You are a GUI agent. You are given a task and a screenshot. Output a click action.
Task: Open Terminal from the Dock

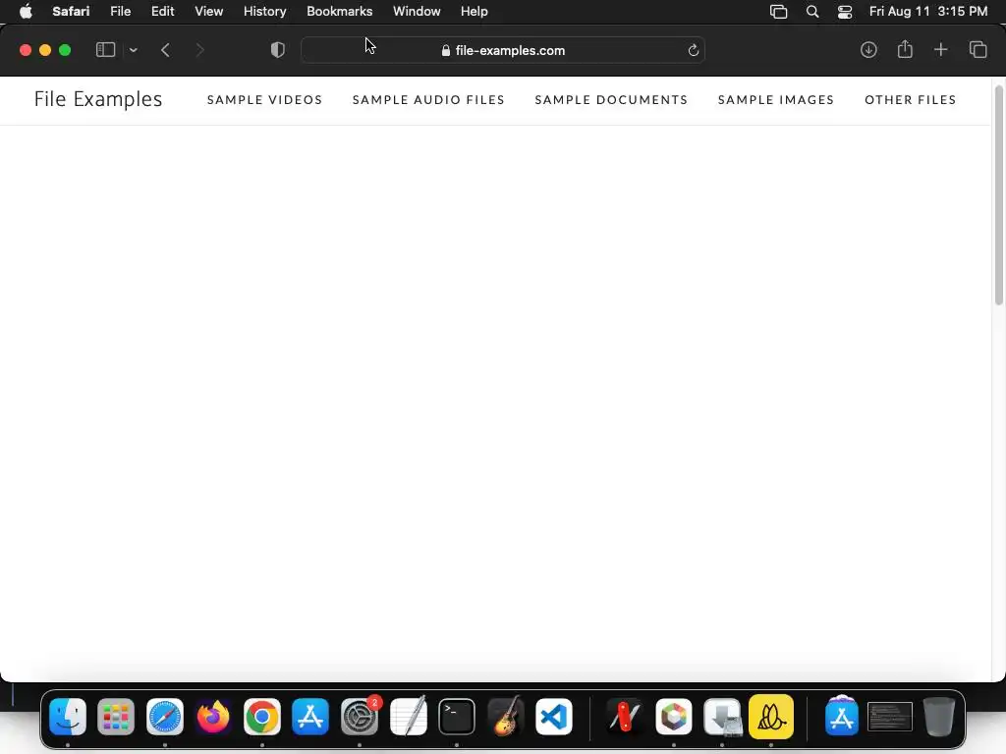457,716
